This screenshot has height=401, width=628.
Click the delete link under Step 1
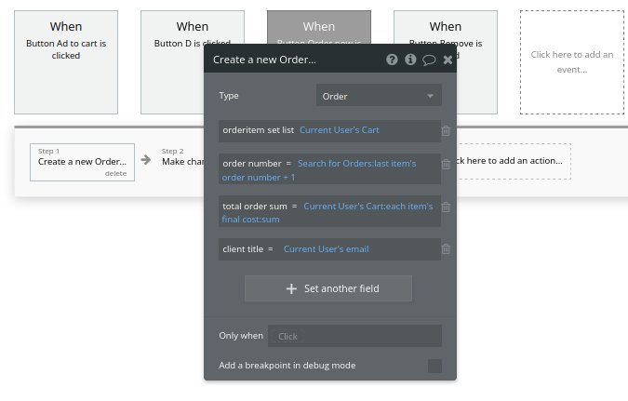click(x=115, y=174)
